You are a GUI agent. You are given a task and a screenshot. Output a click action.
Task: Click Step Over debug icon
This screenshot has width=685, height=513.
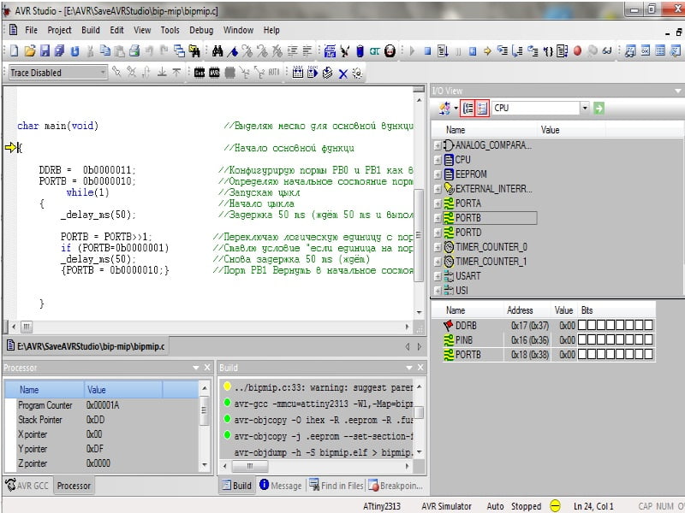(x=518, y=51)
